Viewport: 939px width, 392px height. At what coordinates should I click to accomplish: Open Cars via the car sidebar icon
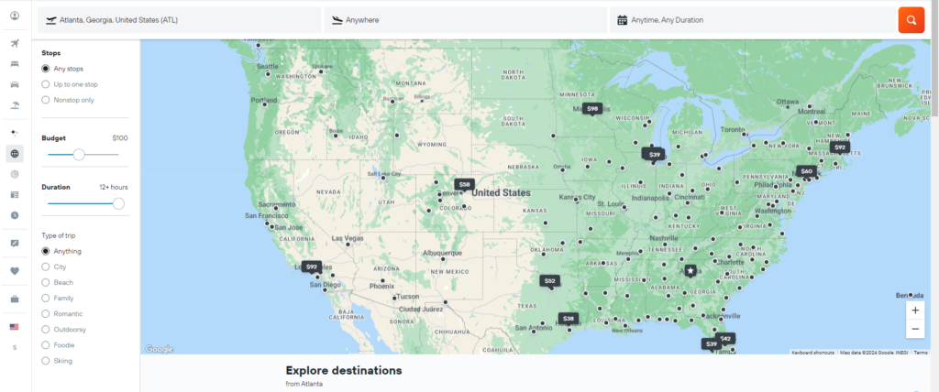click(15, 84)
